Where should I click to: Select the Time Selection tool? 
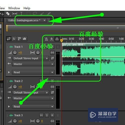(21, 13)
